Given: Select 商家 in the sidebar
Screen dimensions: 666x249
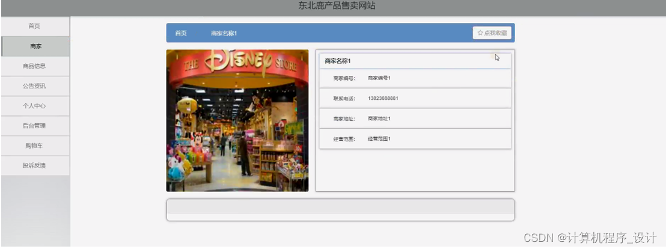Looking at the screenshot, I should pos(35,46).
